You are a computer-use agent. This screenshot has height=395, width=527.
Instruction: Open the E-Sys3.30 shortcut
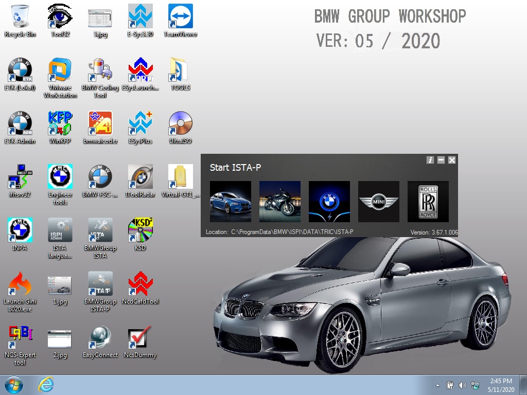(140, 20)
